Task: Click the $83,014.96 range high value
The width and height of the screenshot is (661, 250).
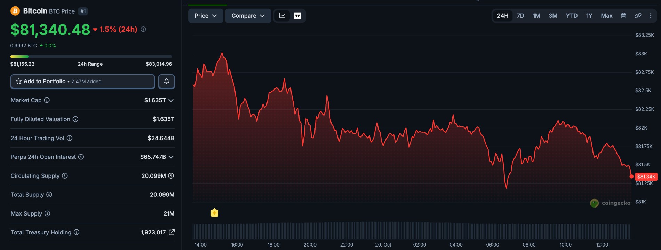Action: [x=159, y=64]
